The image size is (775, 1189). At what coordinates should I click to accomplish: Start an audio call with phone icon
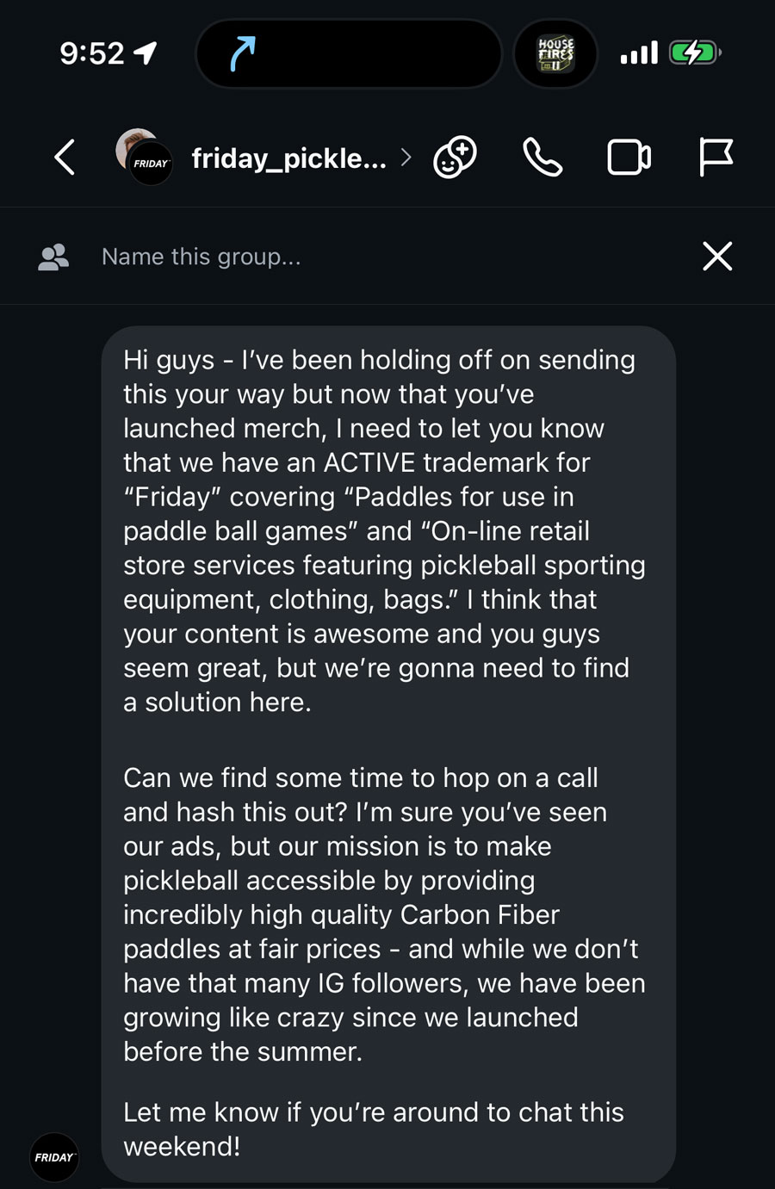tap(542, 158)
